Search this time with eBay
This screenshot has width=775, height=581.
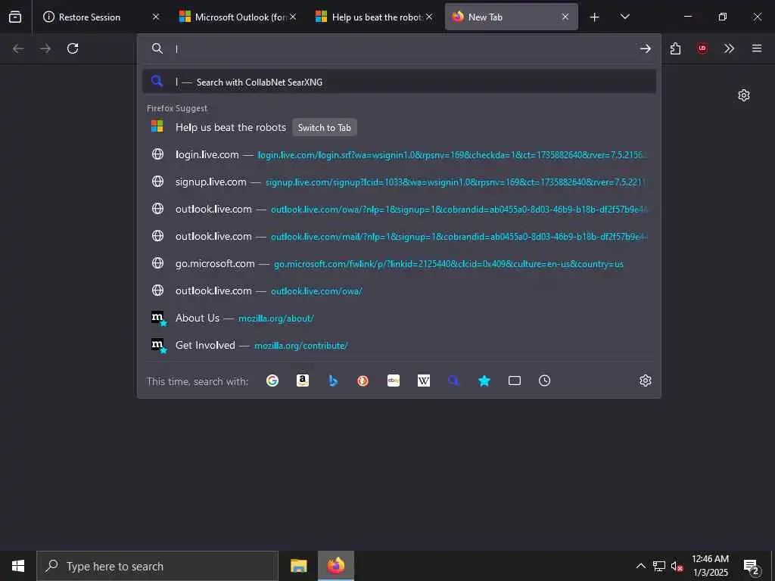coord(394,381)
